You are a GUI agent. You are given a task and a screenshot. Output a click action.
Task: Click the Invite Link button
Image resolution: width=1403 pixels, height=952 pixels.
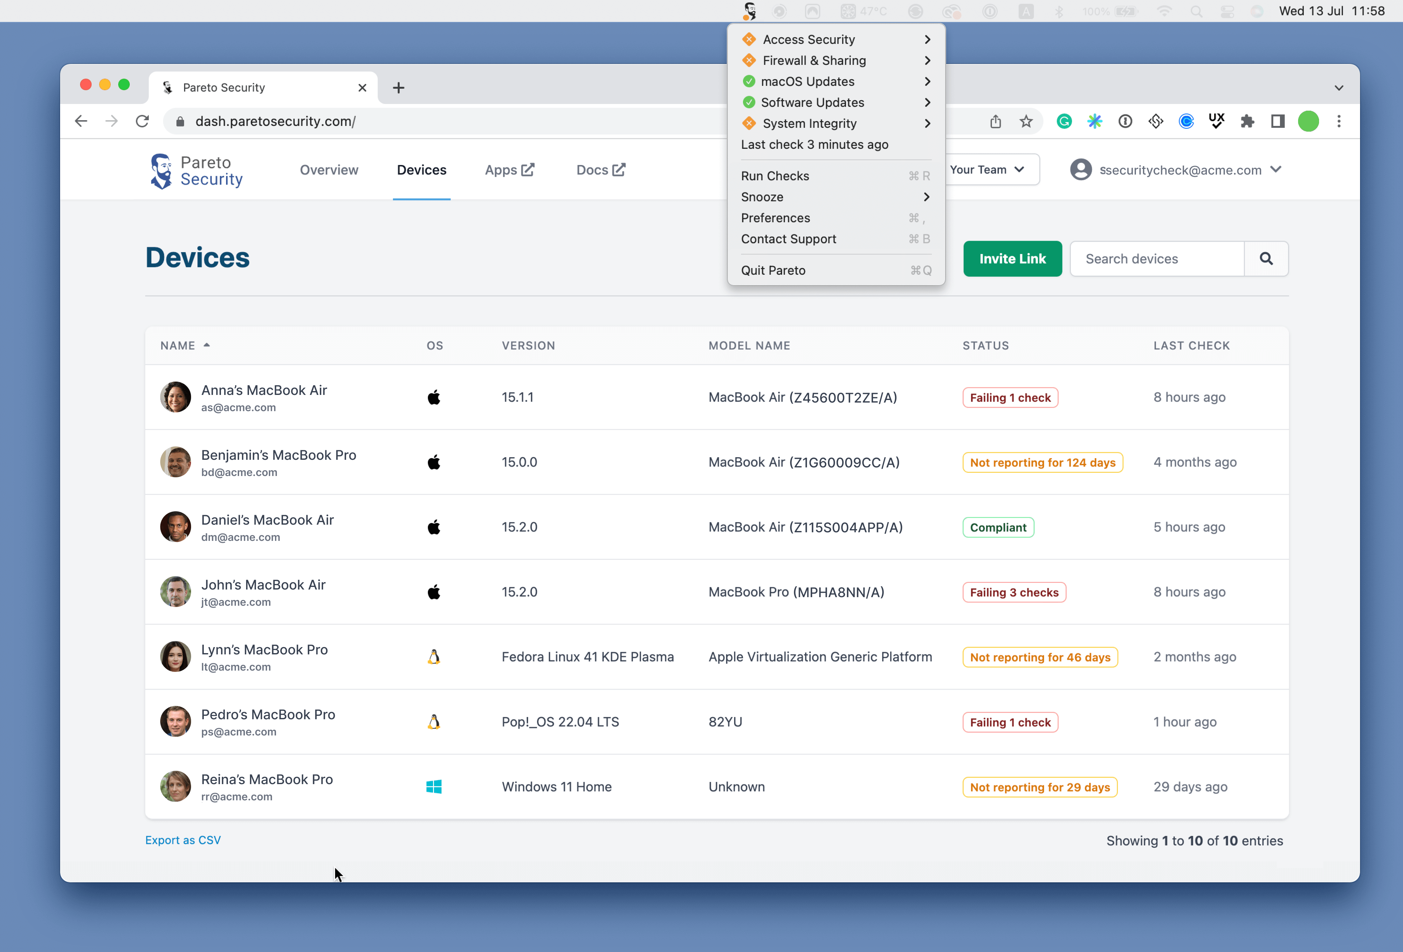(x=1012, y=259)
